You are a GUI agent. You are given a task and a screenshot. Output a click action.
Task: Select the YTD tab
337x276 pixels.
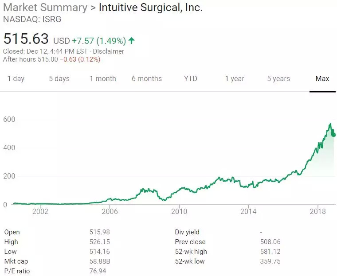click(191, 79)
